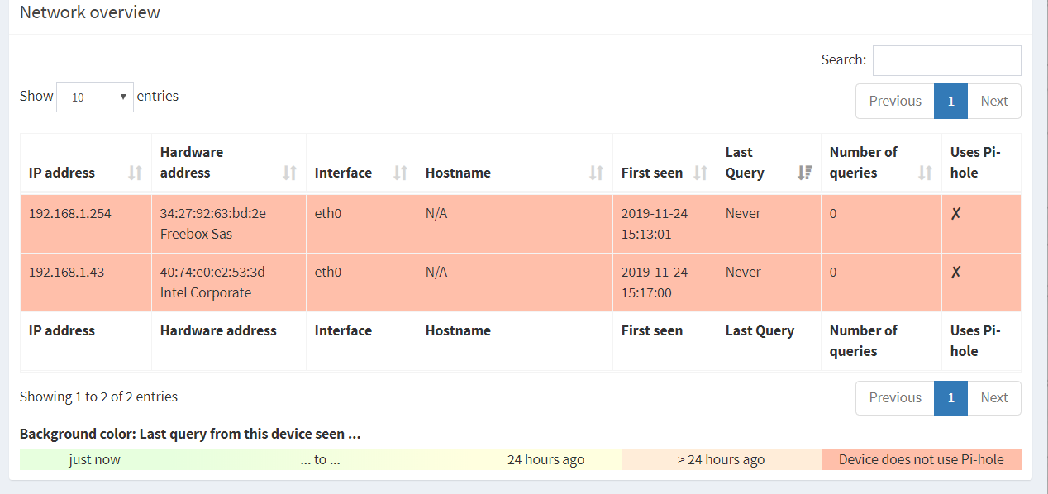Click First seen sort icon
Screen dimensions: 1048x494
pos(700,173)
